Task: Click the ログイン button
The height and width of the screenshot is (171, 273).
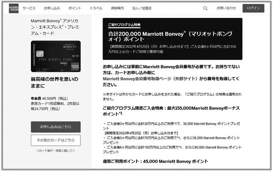Action: point(253,8)
